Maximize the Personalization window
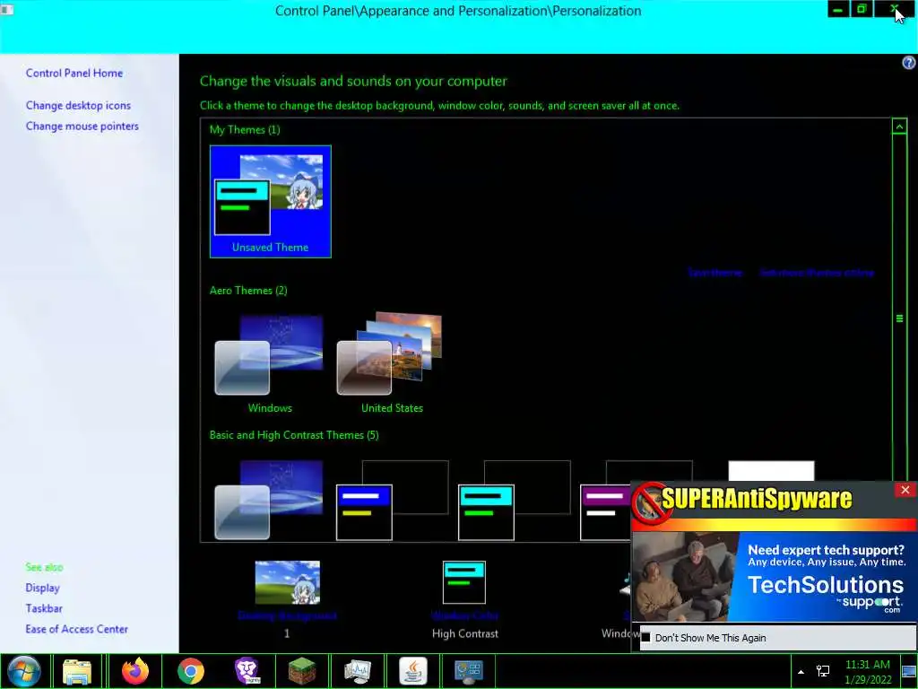The height and width of the screenshot is (689, 918). [862, 9]
